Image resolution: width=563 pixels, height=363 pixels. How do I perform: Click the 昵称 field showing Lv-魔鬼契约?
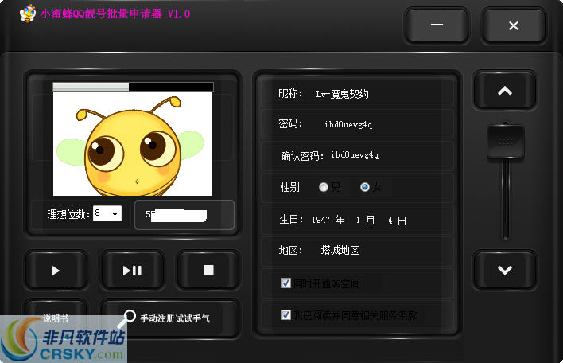(342, 94)
